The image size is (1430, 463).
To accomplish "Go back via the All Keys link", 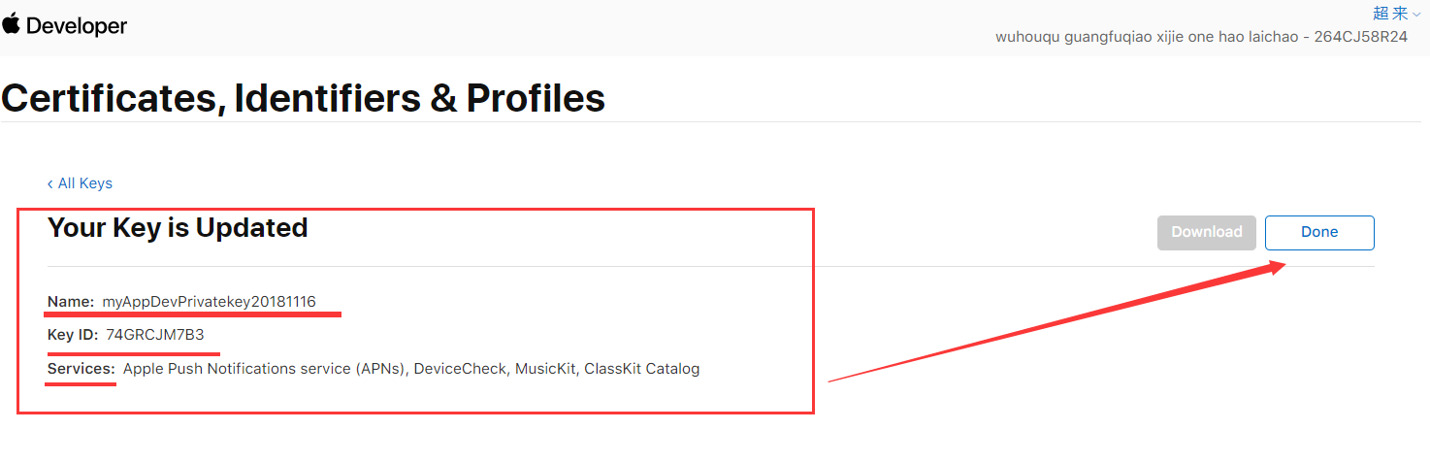I will coord(84,183).
